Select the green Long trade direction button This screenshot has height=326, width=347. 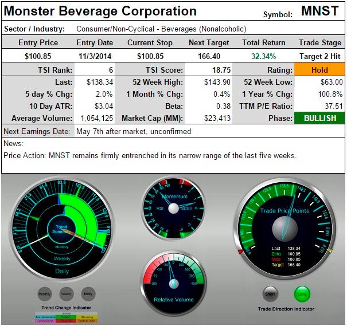click(x=302, y=294)
